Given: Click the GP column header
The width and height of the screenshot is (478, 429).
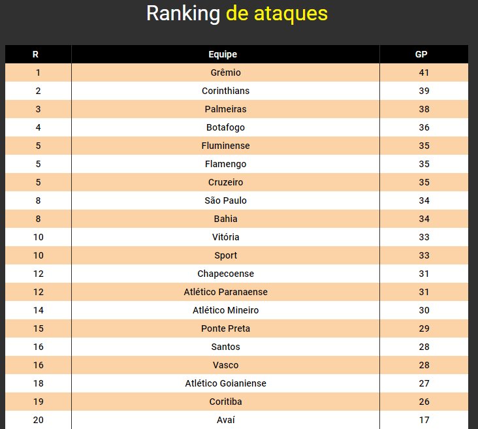Looking at the screenshot, I should (x=421, y=54).
